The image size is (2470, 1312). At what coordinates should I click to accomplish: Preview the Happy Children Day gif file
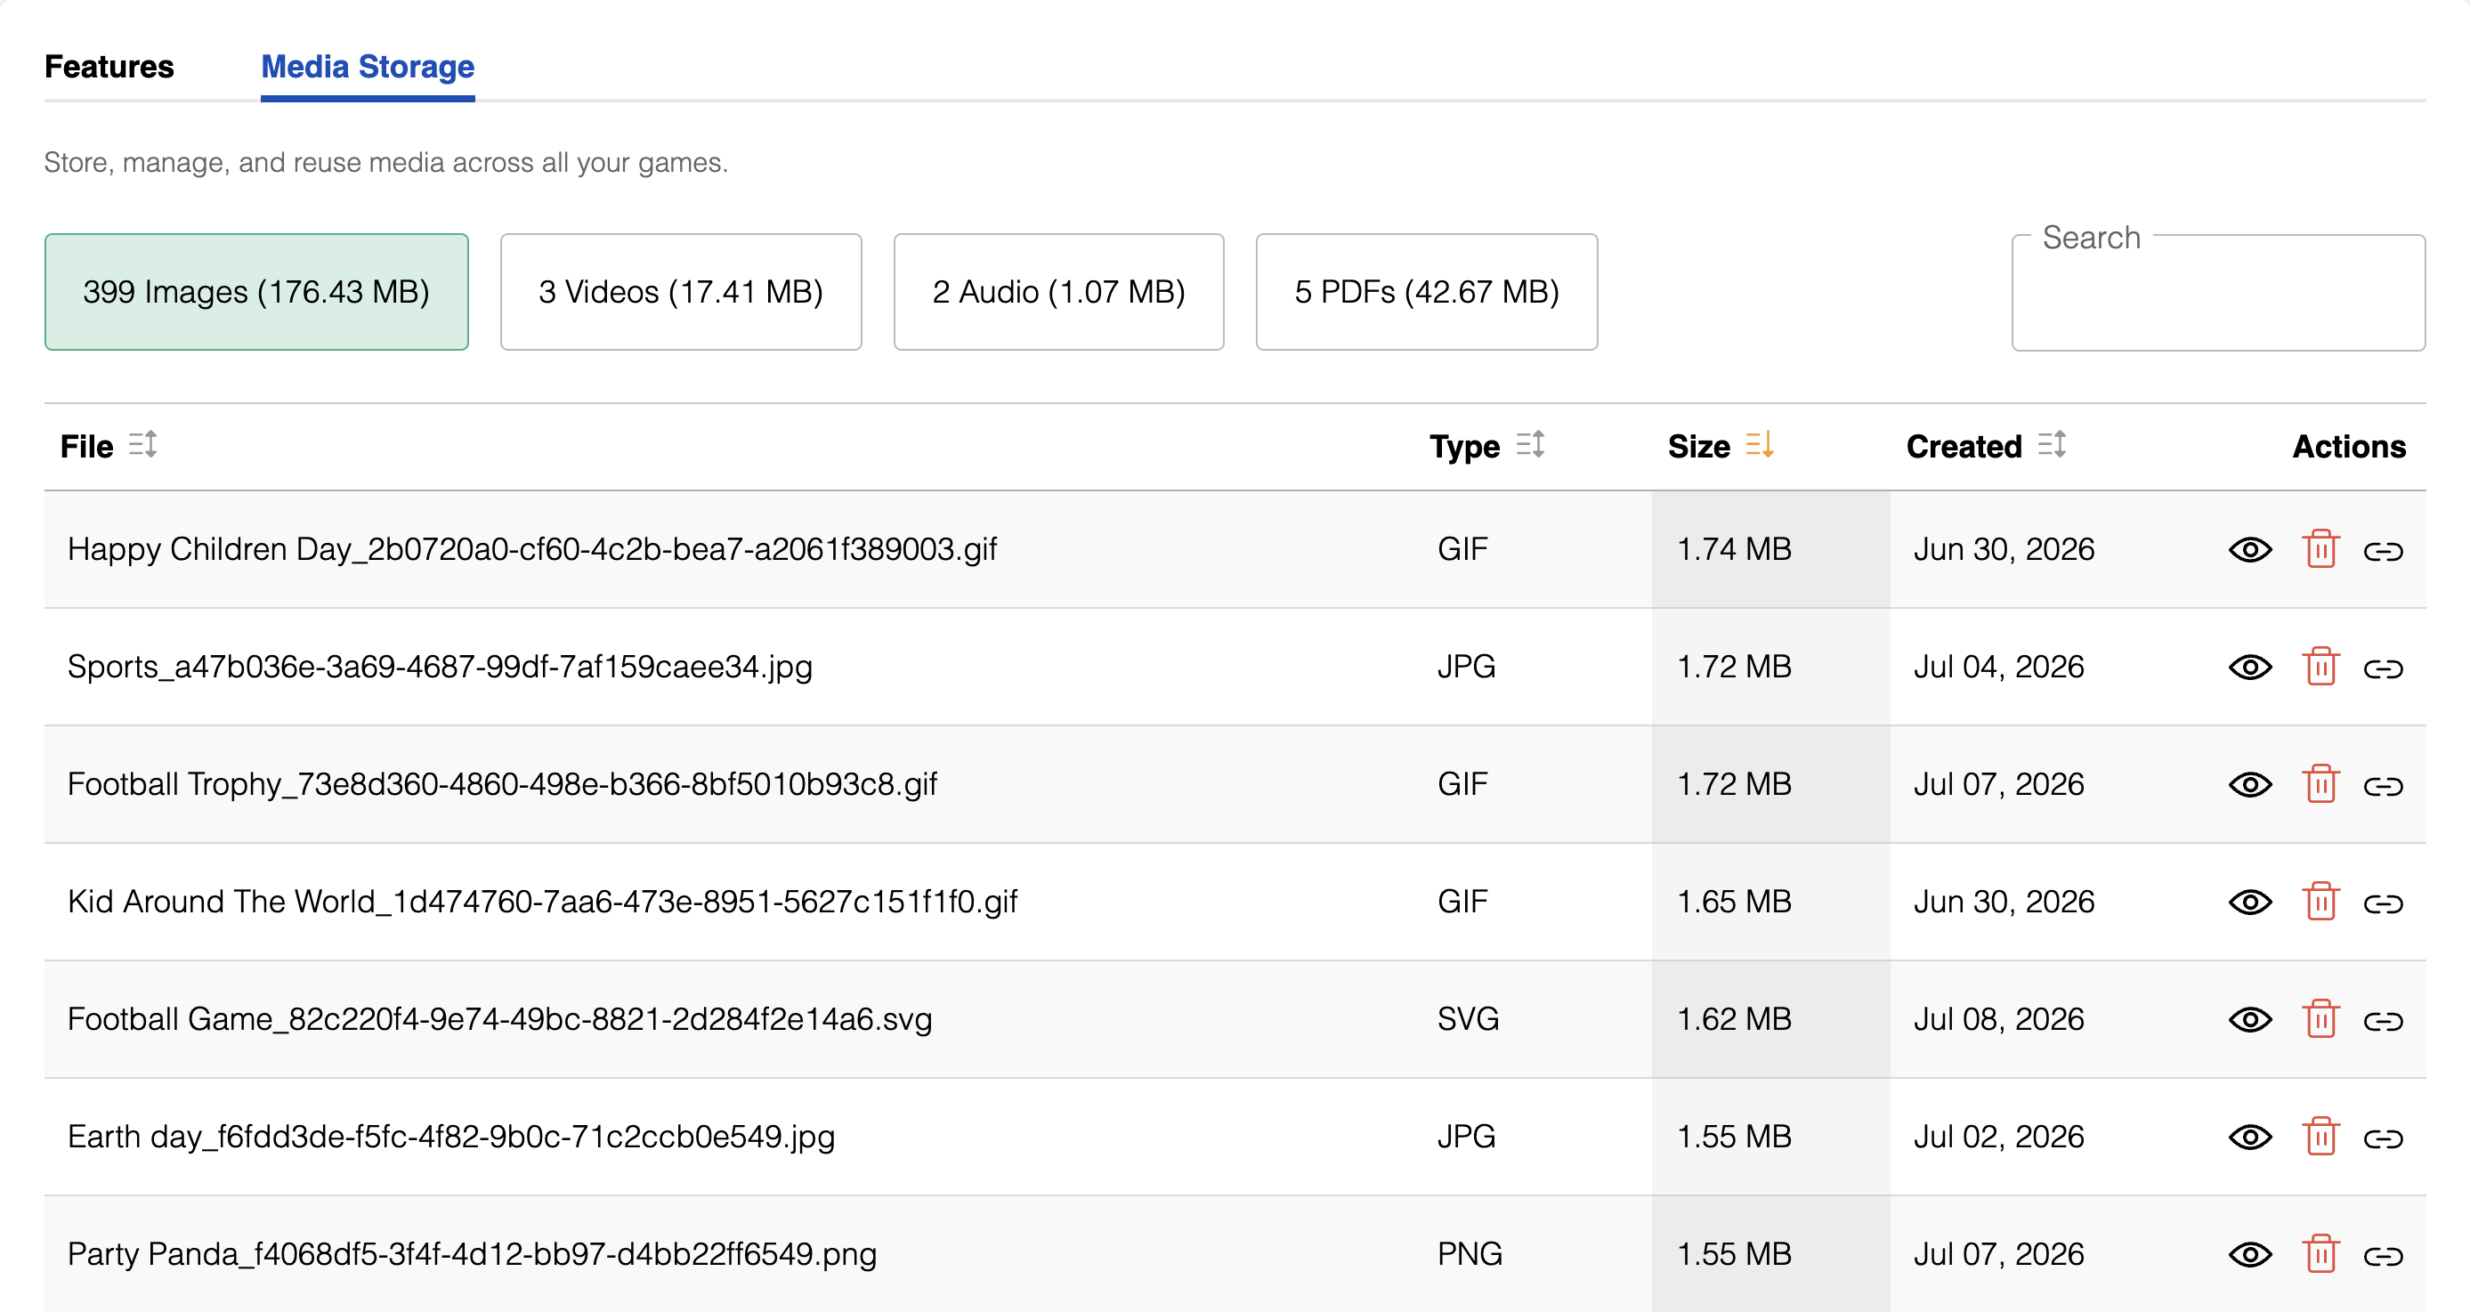click(x=2249, y=549)
